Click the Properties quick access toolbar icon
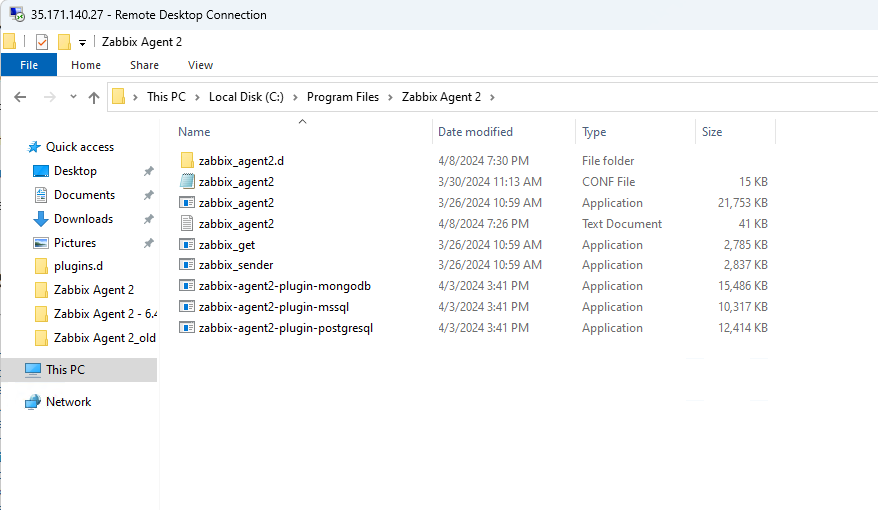The width and height of the screenshot is (878, 510). [x=42, y=42]
